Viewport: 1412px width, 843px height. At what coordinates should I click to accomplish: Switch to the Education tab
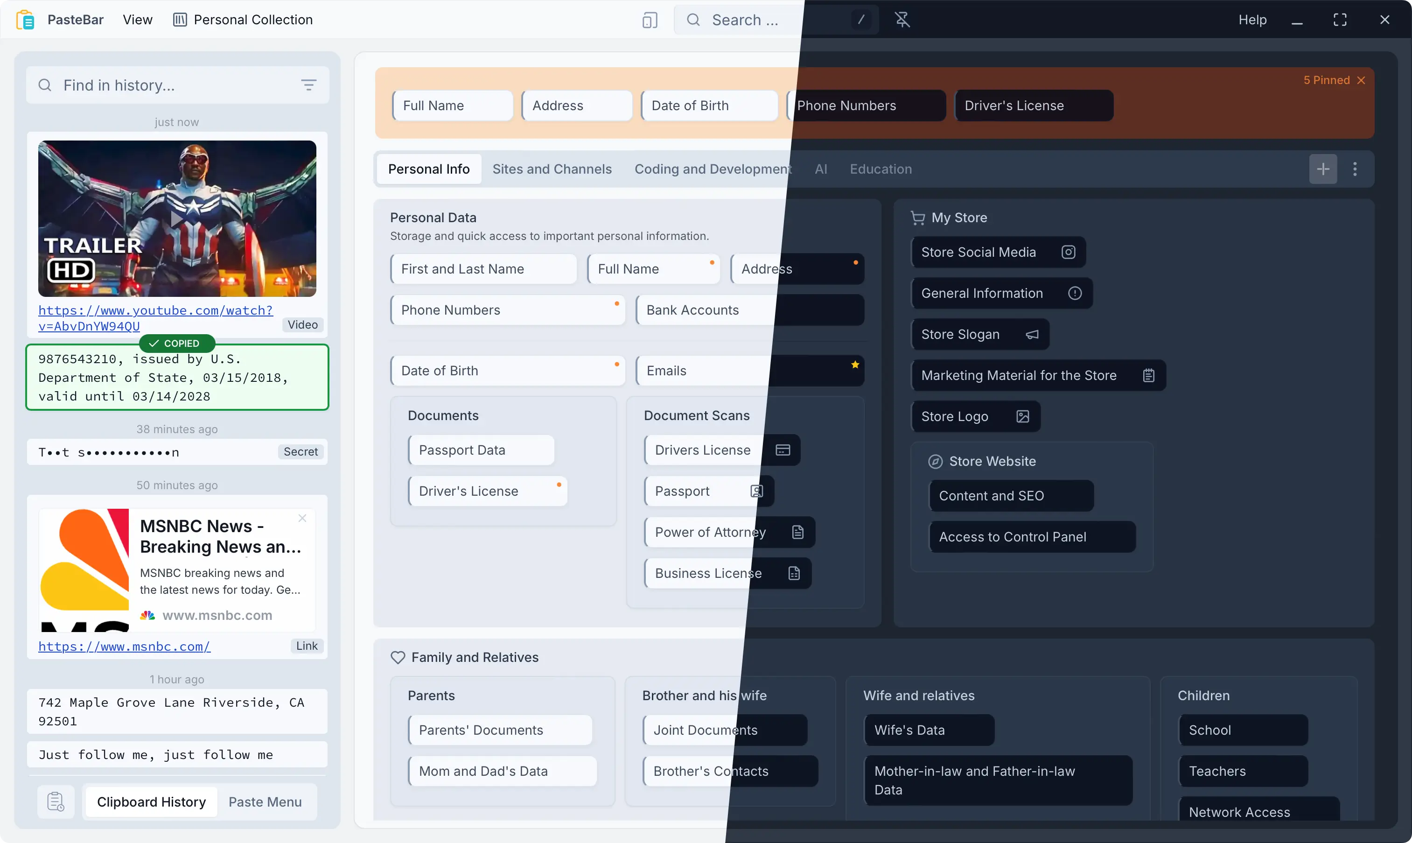pyautogui.click(x=880, y=169)
